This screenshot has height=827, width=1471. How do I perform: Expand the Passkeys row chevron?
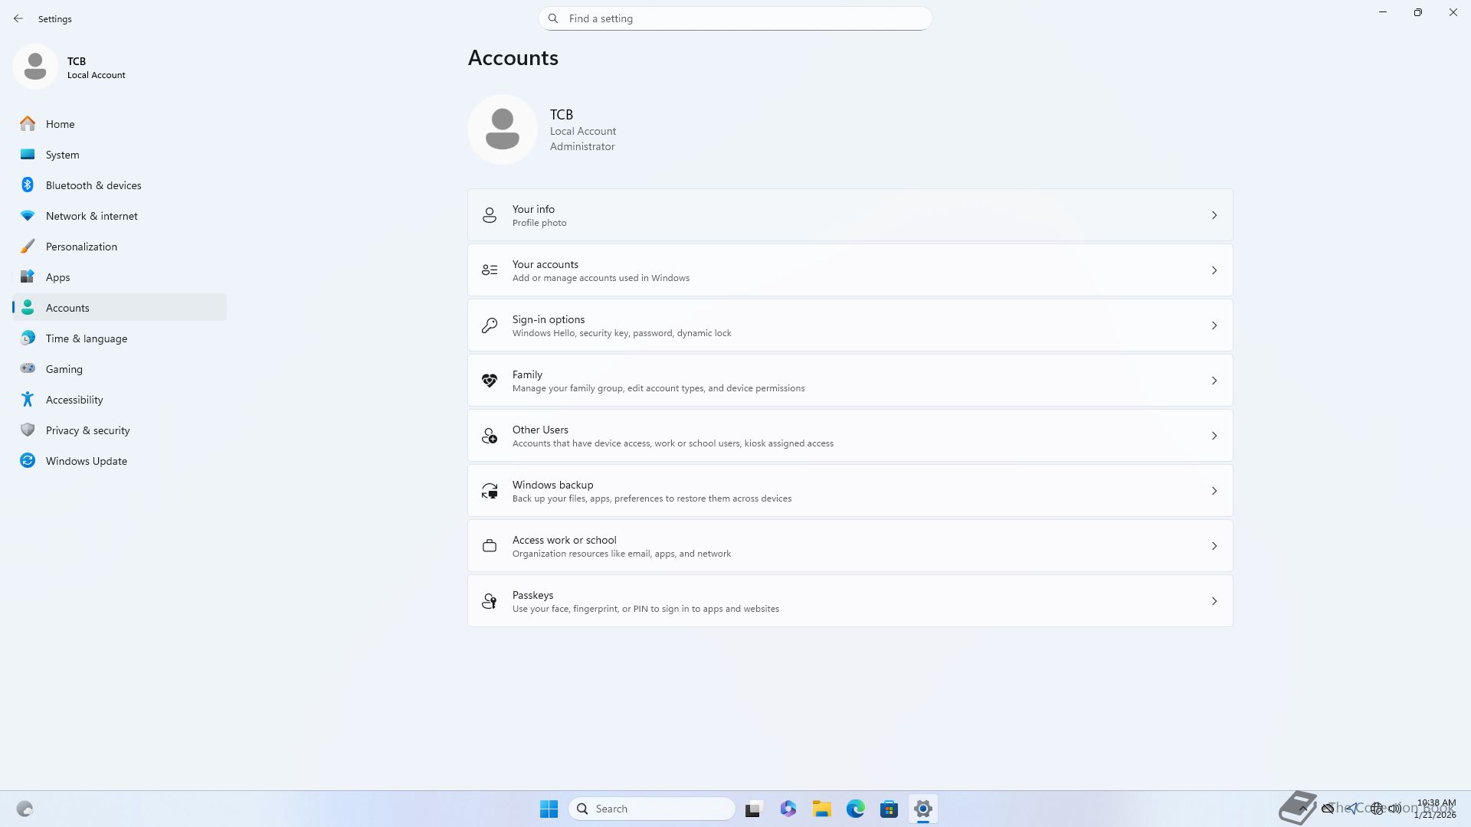coord(1214,601)
